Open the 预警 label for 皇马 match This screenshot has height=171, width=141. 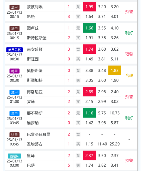click(x=129, y=160)
